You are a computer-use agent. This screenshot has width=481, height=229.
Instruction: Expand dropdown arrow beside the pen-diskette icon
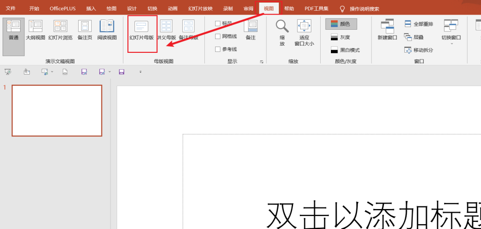pos(110,72)
